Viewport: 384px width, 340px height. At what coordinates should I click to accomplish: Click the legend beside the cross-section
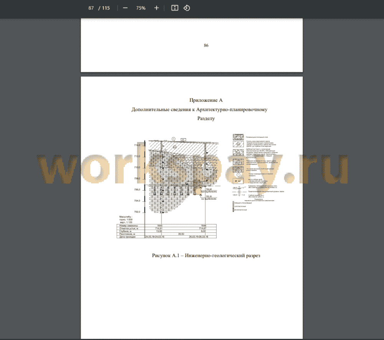pos(258,172)
